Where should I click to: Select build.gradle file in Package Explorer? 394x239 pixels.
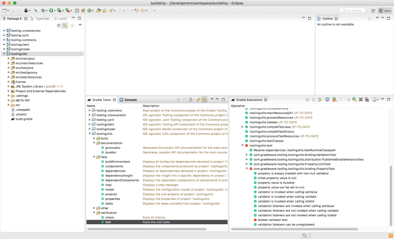coord(24,119)
